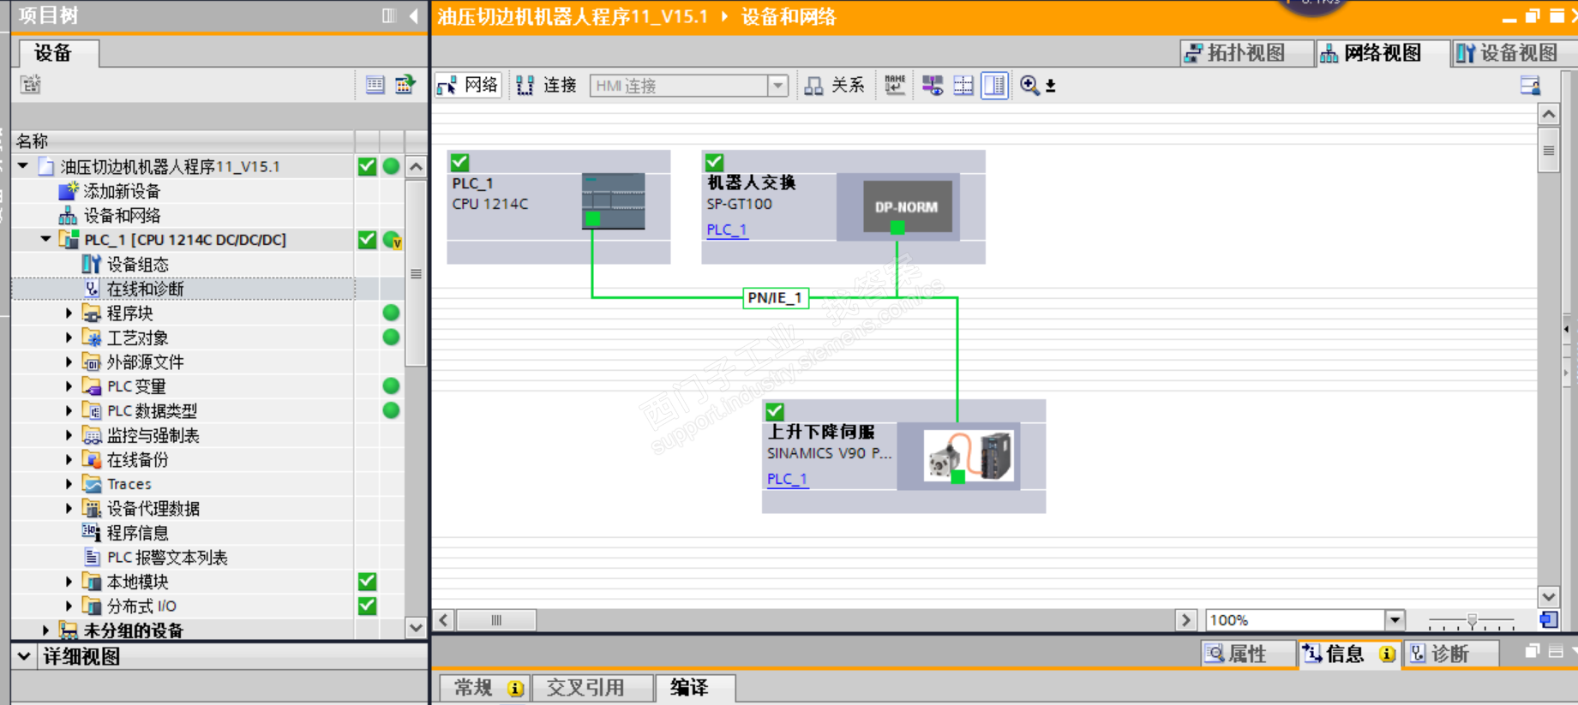Click the network view scroll-down arrow
The width and height of the screenshot is (1578, 705).
point(1548,596)
